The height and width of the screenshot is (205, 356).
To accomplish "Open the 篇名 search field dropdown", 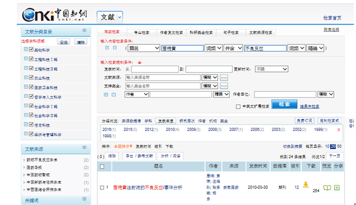I will tap(144, 48).
